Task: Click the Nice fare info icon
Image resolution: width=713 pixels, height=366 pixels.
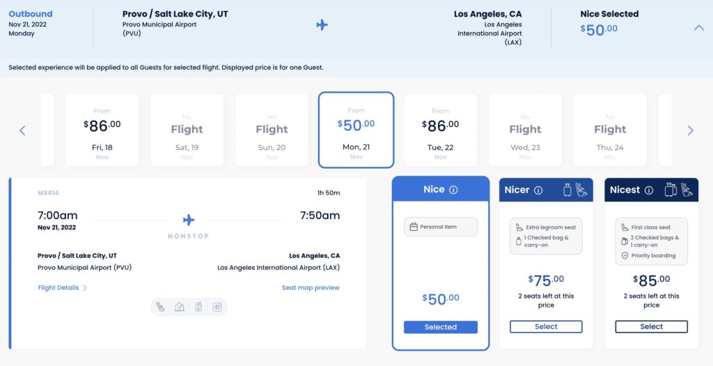Action: coord(453,190)
